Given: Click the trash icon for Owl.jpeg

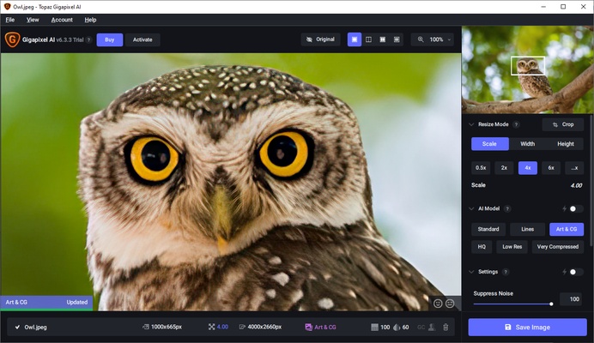Looking at the screenshot, I should click(x=445, y=327).
